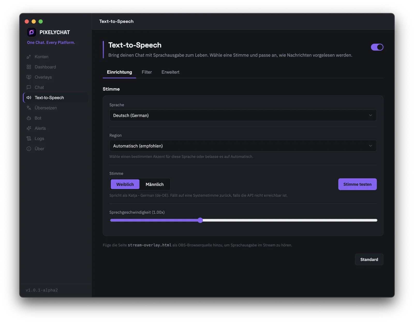Click the PIXELYCHAT title text

point(55,32)
